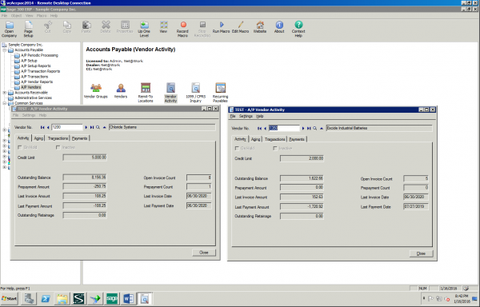Open Recurring Payables
Image resolution: width=480 pixels, height=307 pixels.
(x=221, y=93)
